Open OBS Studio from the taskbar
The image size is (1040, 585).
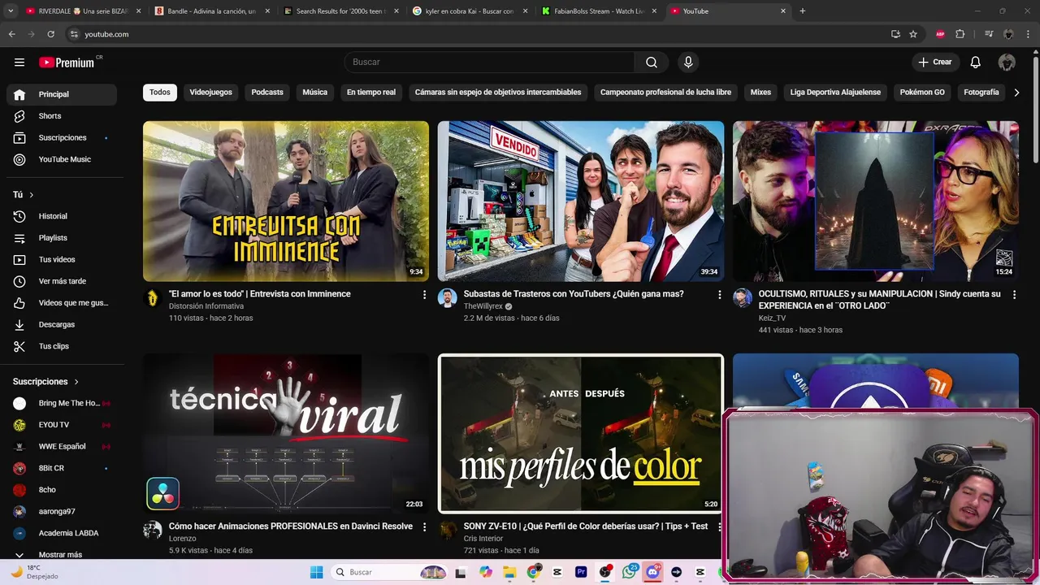(x=605, y=572)
